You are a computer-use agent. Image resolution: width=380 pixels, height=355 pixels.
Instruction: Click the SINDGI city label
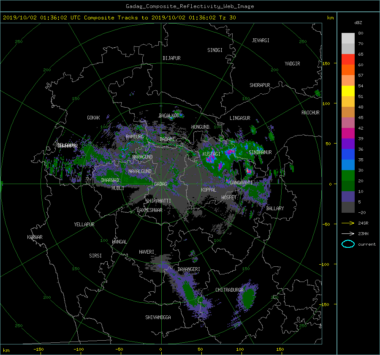(215, 50)
